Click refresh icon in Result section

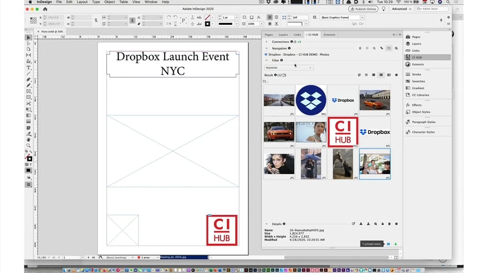click(359, 75)
